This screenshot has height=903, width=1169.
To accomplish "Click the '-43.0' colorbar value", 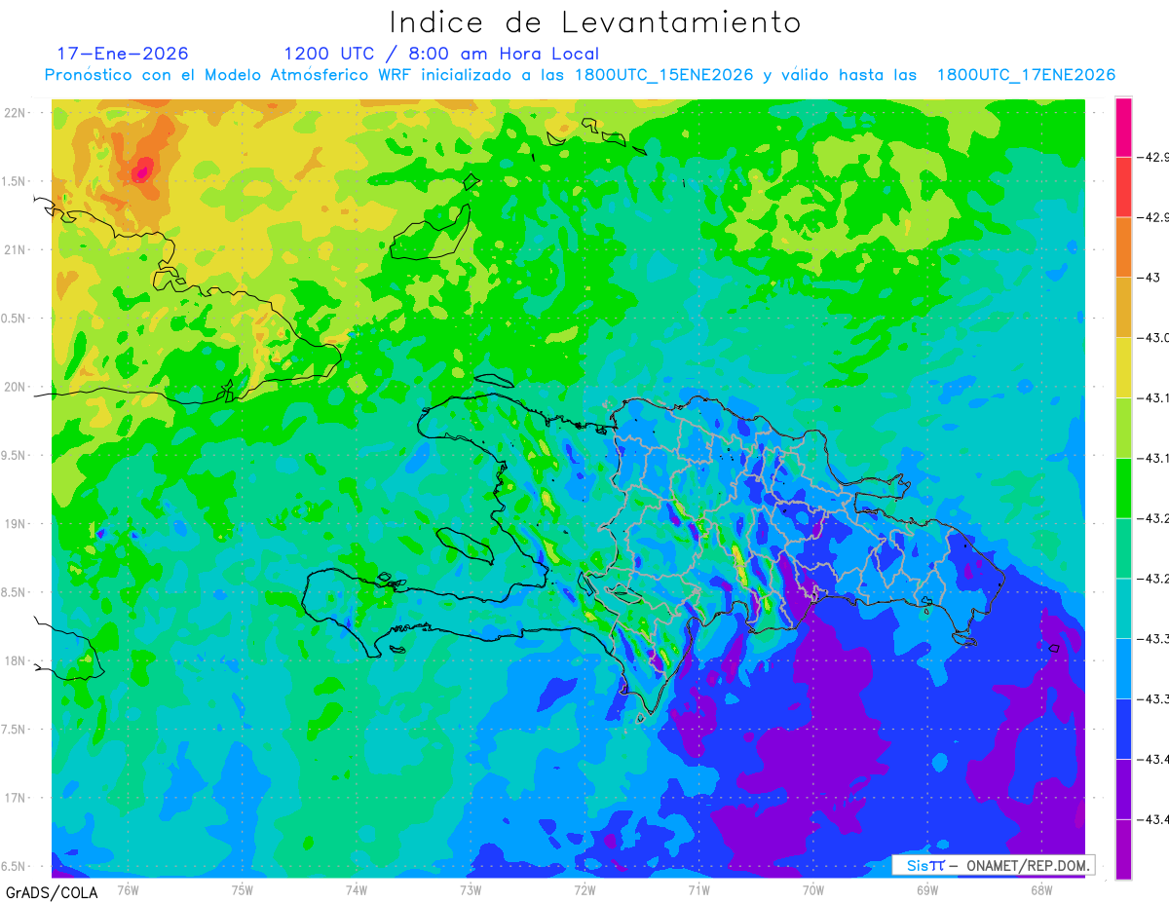I will click(1155, 338).
